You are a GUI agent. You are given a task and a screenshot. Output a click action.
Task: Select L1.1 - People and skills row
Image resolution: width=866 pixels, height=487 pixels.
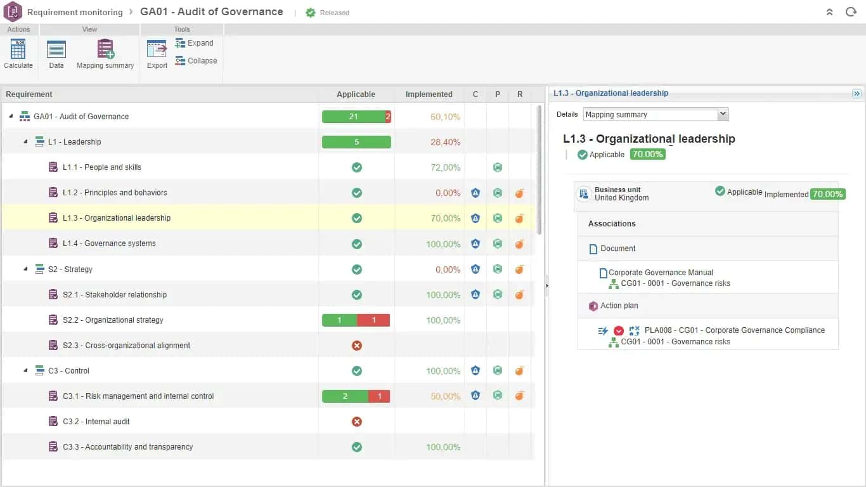268,167
